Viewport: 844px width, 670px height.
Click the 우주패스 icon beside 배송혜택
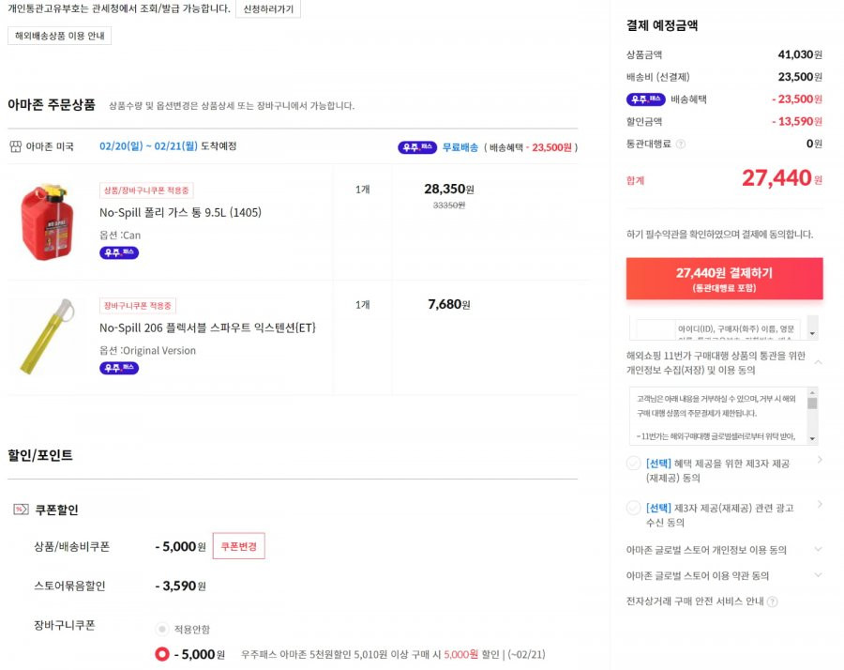[646, 99]
